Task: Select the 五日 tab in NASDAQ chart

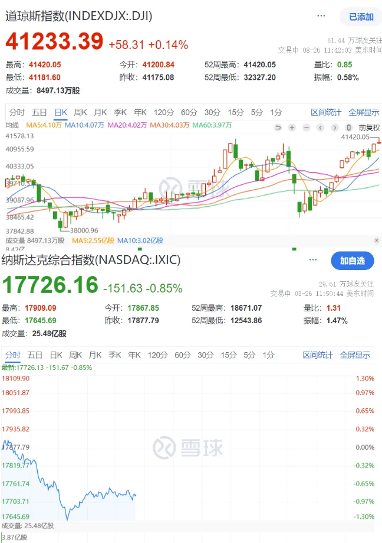Action: point(35,355)
